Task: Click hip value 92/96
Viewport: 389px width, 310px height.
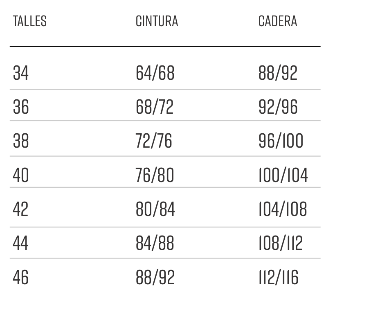Action: pyautogui.click(x=278, y=107)
